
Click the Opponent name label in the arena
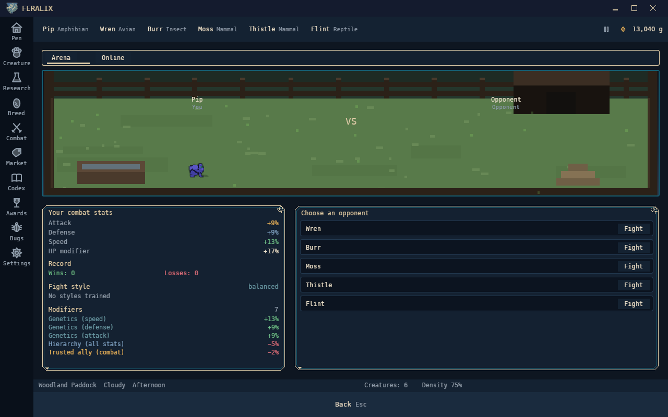[x=506, y=100]
